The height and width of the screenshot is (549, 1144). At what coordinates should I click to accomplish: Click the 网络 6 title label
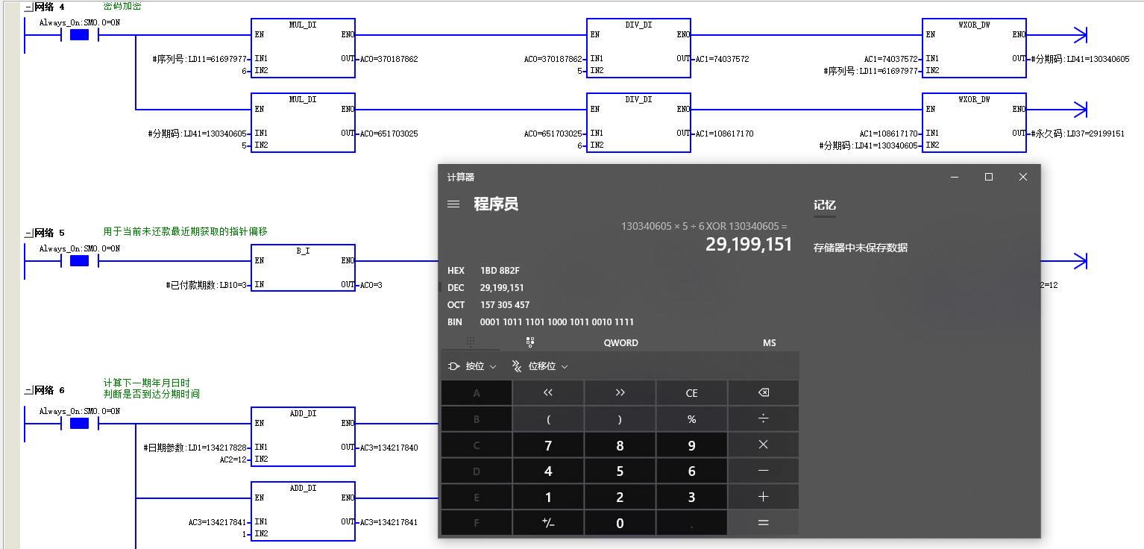[x=50, y=391]
